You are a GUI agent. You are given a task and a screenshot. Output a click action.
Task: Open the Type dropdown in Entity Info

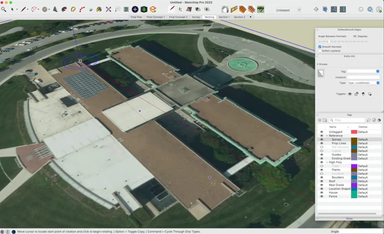coord(363,83)
